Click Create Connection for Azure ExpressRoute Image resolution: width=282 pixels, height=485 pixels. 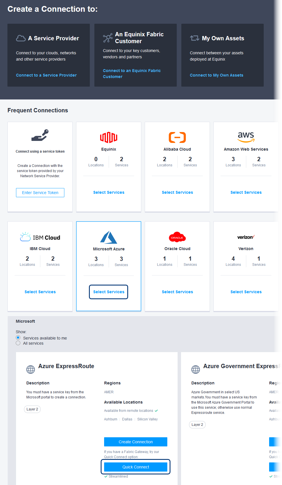pos(136,442)
